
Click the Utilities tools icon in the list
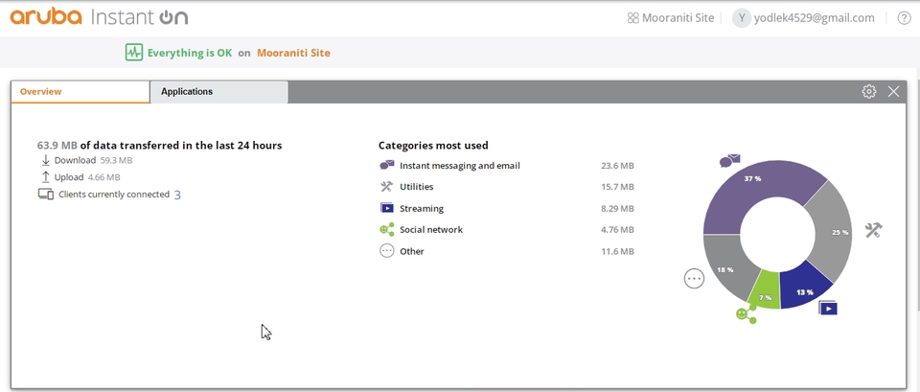point(387,187)
